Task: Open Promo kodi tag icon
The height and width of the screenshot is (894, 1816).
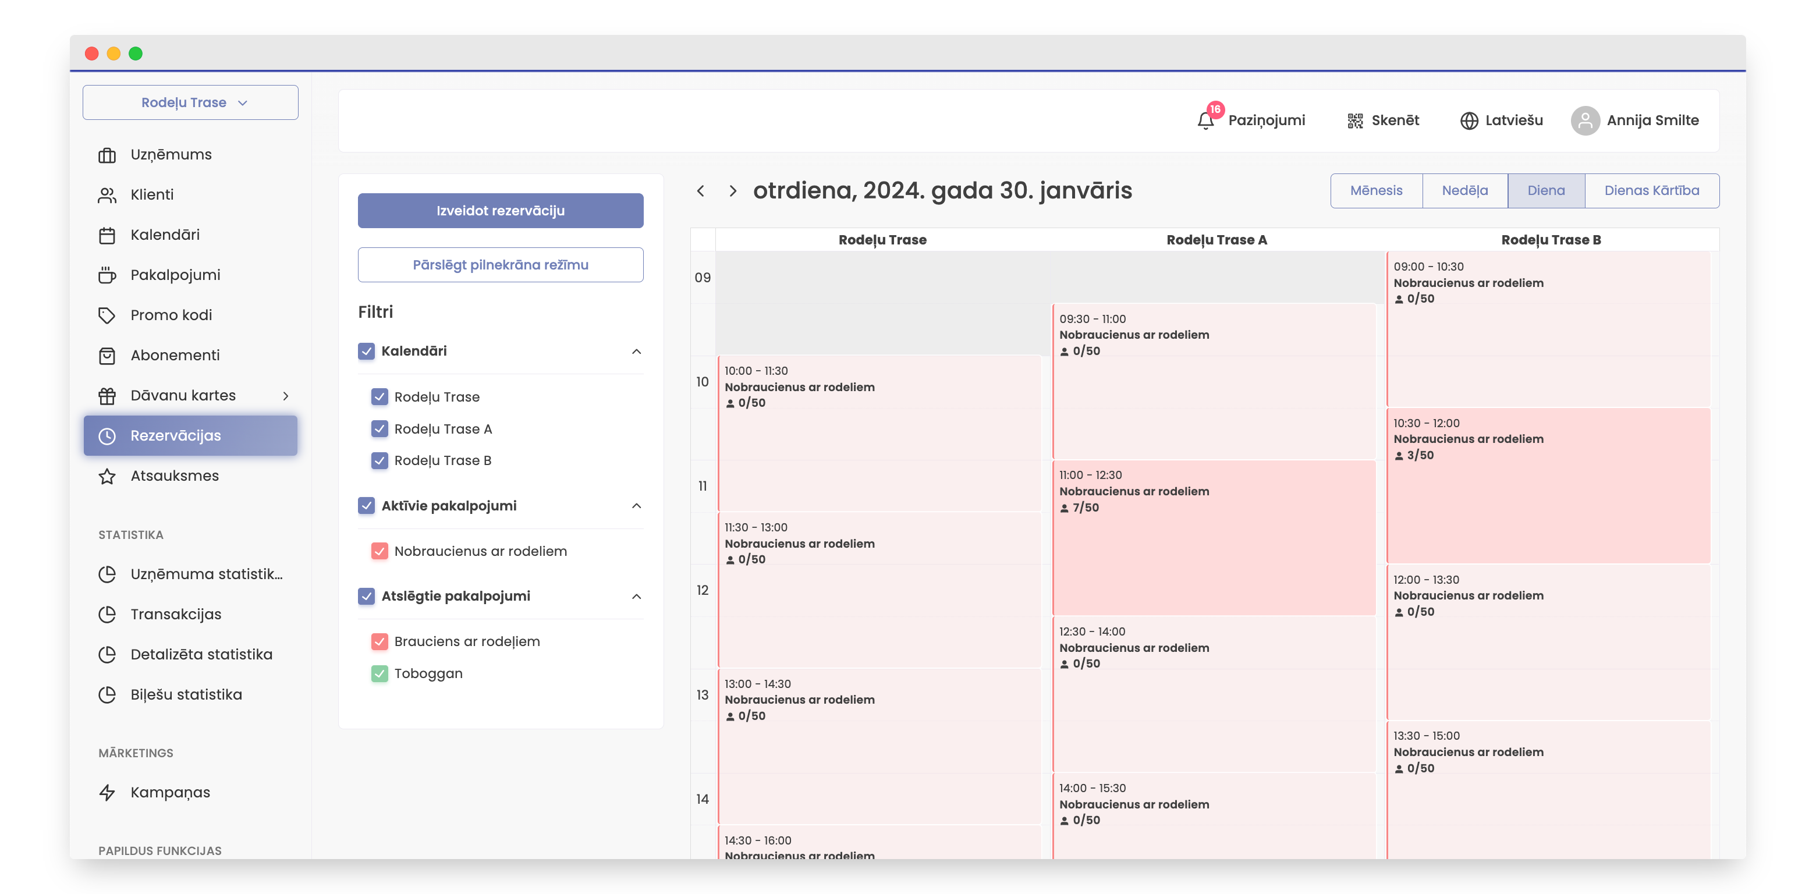Action: (107, 315)
